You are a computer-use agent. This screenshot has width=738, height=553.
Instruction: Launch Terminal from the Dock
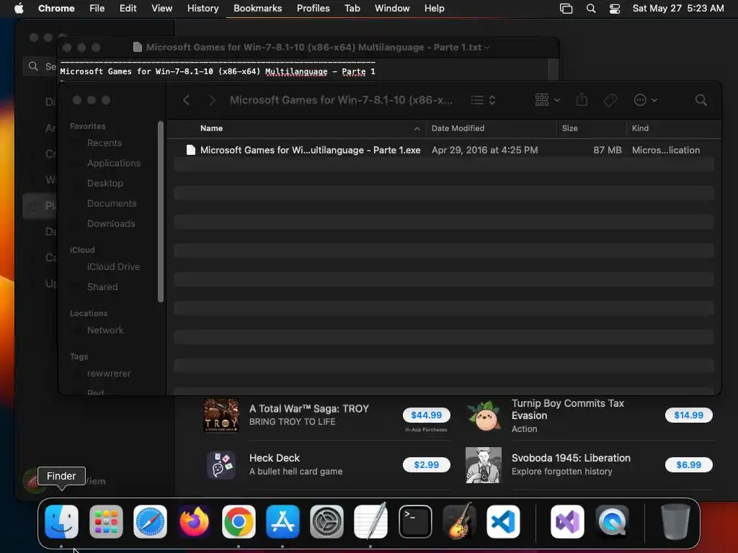pyautogui.click(x=415, y=521)
